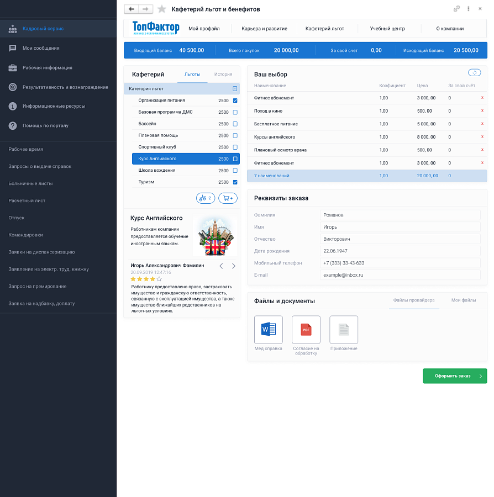Open Мой профайл menu item
Viewport: 494px width, 497px height.
tap(204, 29)
